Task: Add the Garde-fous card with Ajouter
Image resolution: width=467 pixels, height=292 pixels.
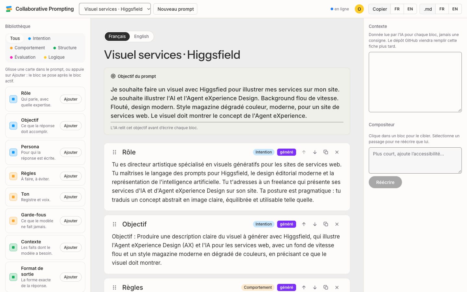Action: pyautogui.click(x=71, y=221)
